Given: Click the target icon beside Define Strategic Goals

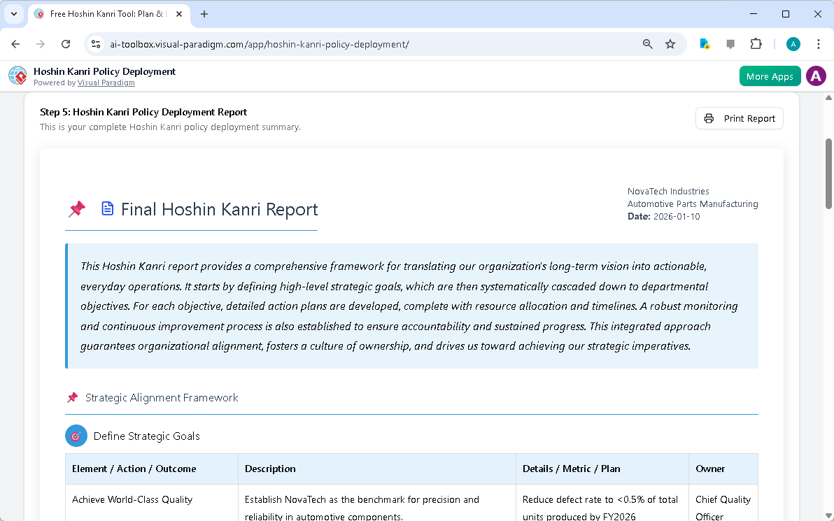Looking at the screenshot, I should (76, 436).
